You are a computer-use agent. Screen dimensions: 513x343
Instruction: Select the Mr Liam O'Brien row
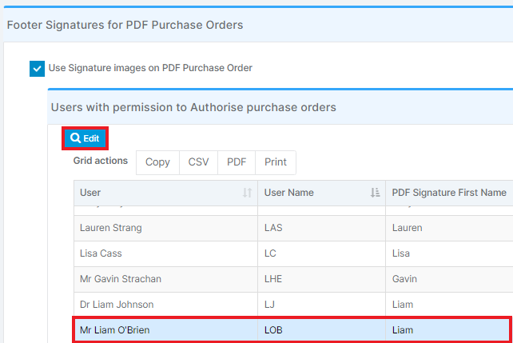292,330
